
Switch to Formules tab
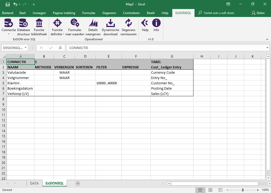89,13
